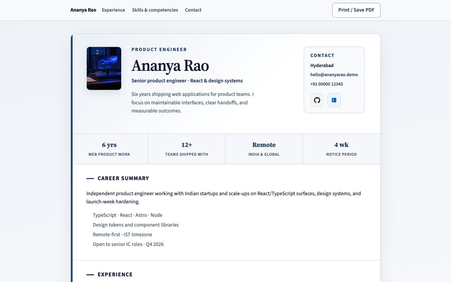Click the Remote-first · IST timezone line
451x282 pixels.
[x=122, y=235]
